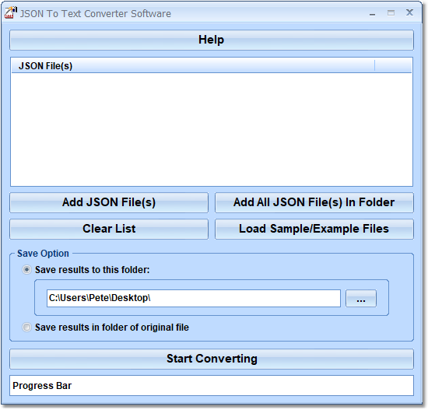Click Start Converting button

pos(212,359)
